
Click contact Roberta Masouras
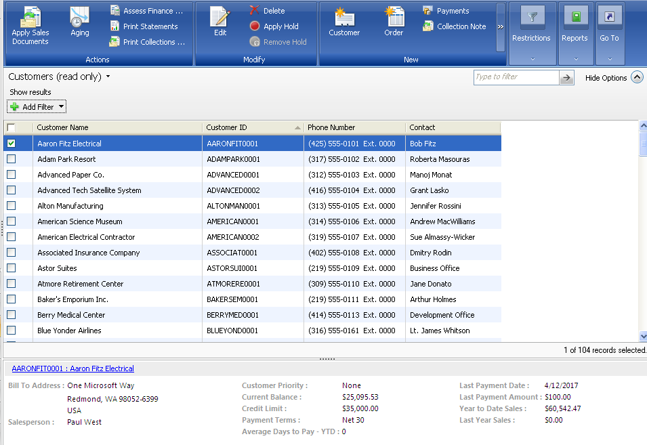point(440,158)
